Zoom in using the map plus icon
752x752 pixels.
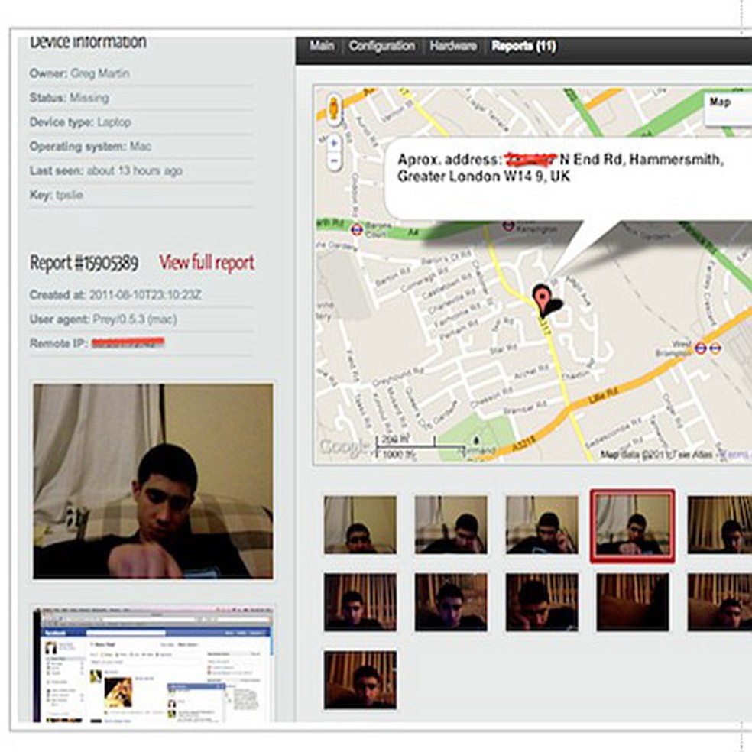click(x=333, y=143)
